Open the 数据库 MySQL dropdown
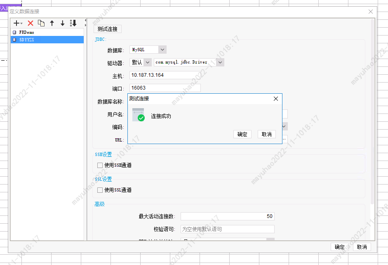Image resolution: width=388 pixels, height=265 pixels. pos(162,50)
